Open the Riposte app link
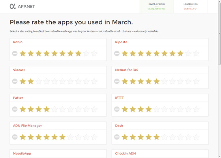The width and height of the screenshot is (221, 158). tap(121, 42)
